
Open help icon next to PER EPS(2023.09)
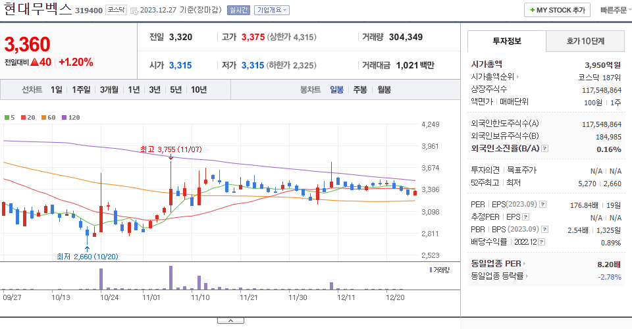(543, 205)
